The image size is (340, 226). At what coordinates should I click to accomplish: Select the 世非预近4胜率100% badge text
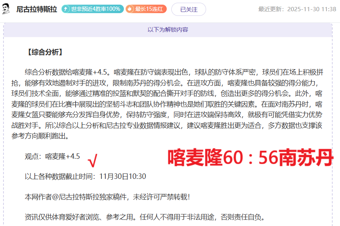tap(96, 9)
